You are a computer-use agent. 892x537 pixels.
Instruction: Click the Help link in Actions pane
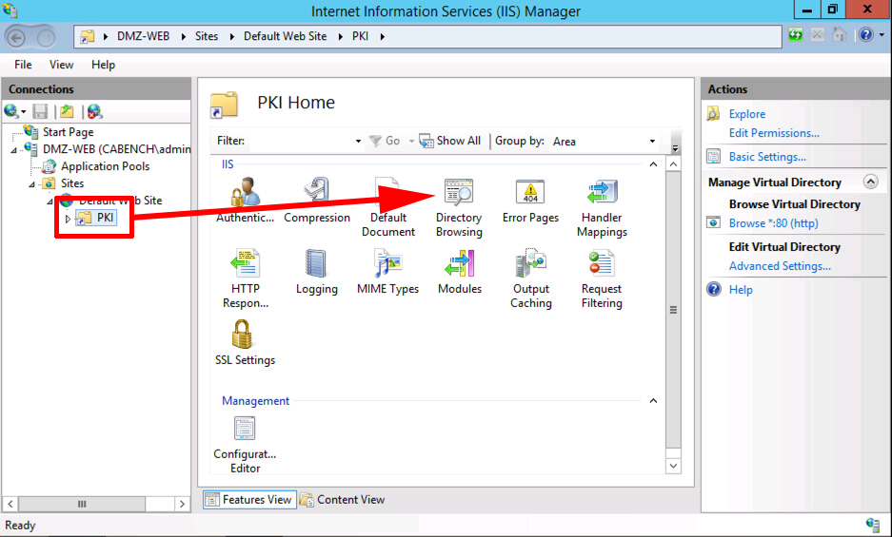coord(741,290)
